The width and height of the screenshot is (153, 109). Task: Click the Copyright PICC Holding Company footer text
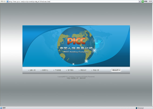pyautogui.click(x=76, y=77)
